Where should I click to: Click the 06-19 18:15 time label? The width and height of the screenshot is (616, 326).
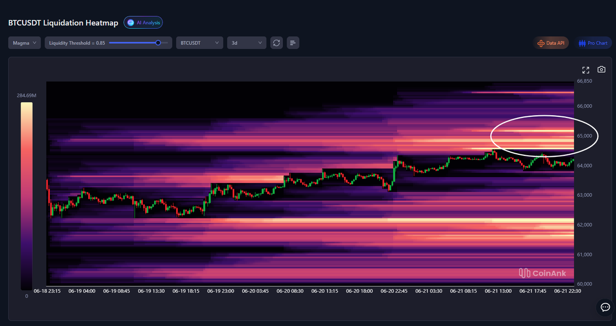point(186,291)
